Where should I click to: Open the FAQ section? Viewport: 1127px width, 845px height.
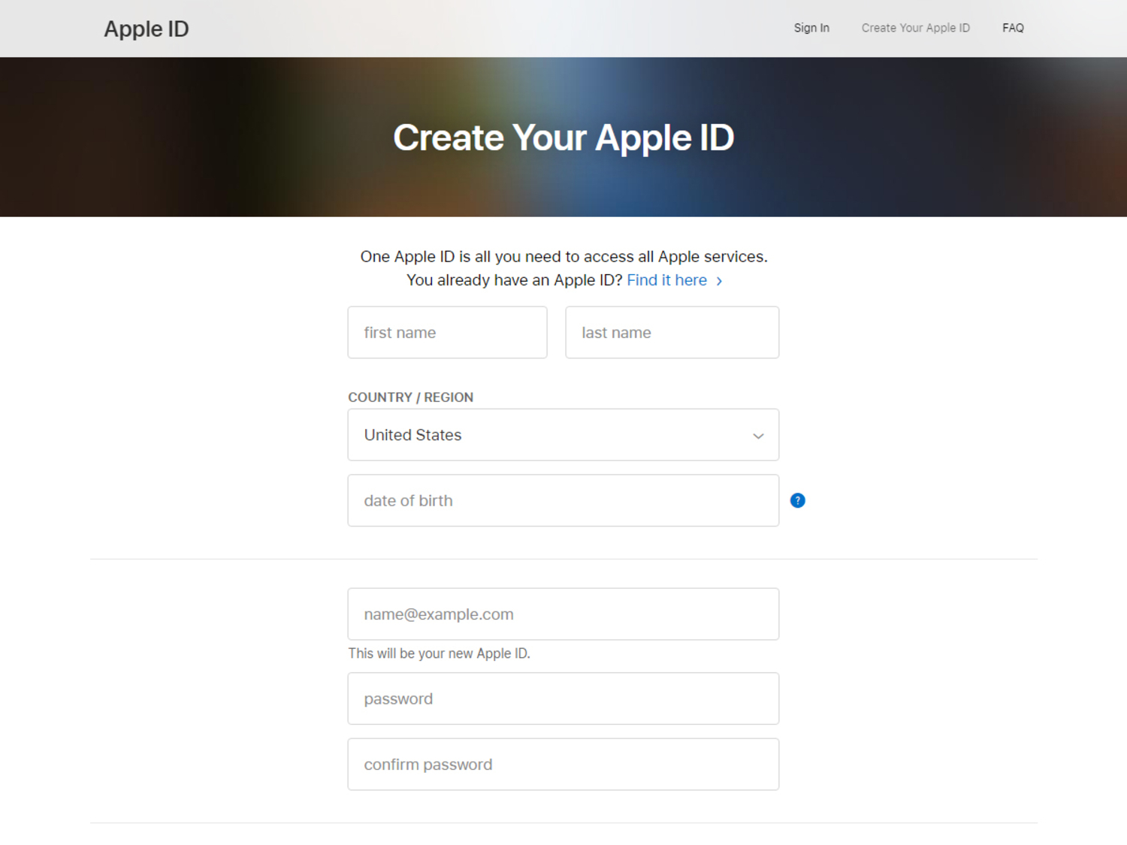coord(1013,28)
